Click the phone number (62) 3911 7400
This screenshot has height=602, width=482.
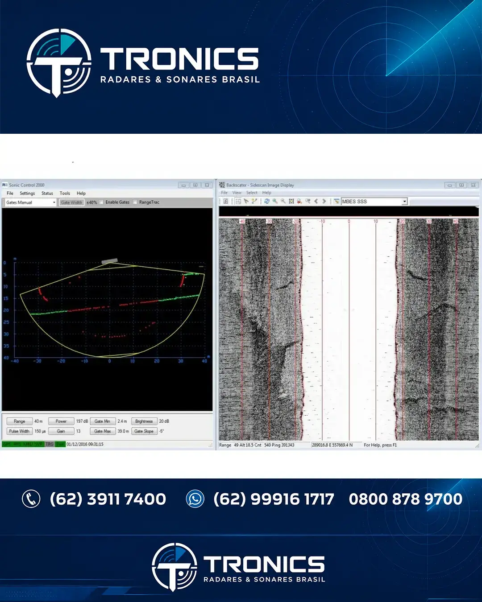pyautogui.click(x=108, y=499)
